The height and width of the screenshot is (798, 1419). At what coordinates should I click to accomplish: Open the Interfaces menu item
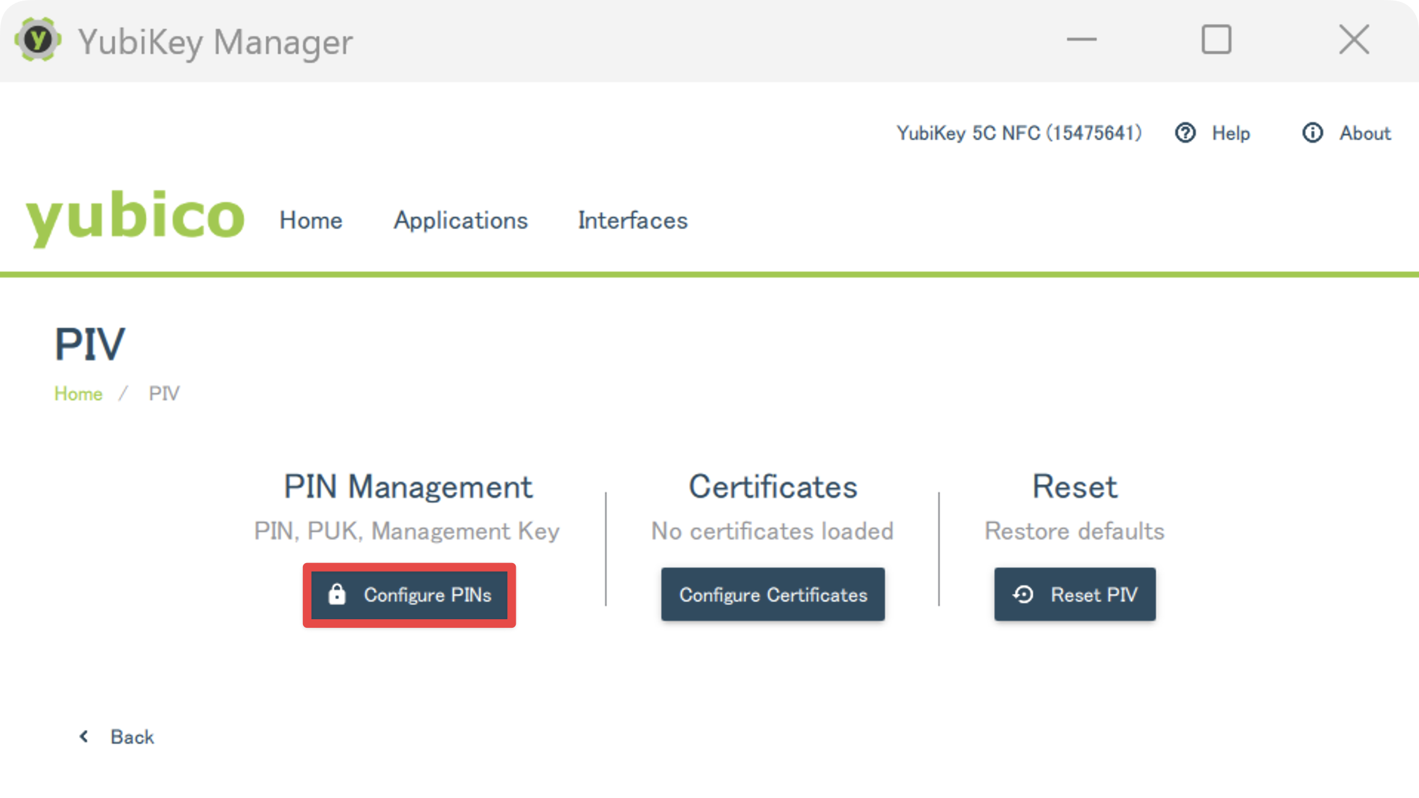[x=633, y=221]
